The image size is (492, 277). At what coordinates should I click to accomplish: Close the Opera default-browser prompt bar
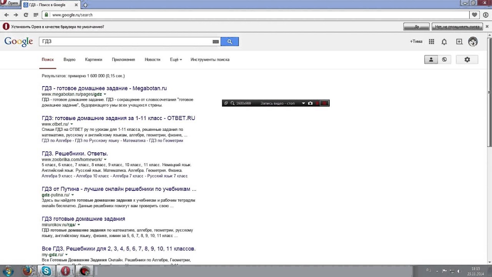coord(487,27)
